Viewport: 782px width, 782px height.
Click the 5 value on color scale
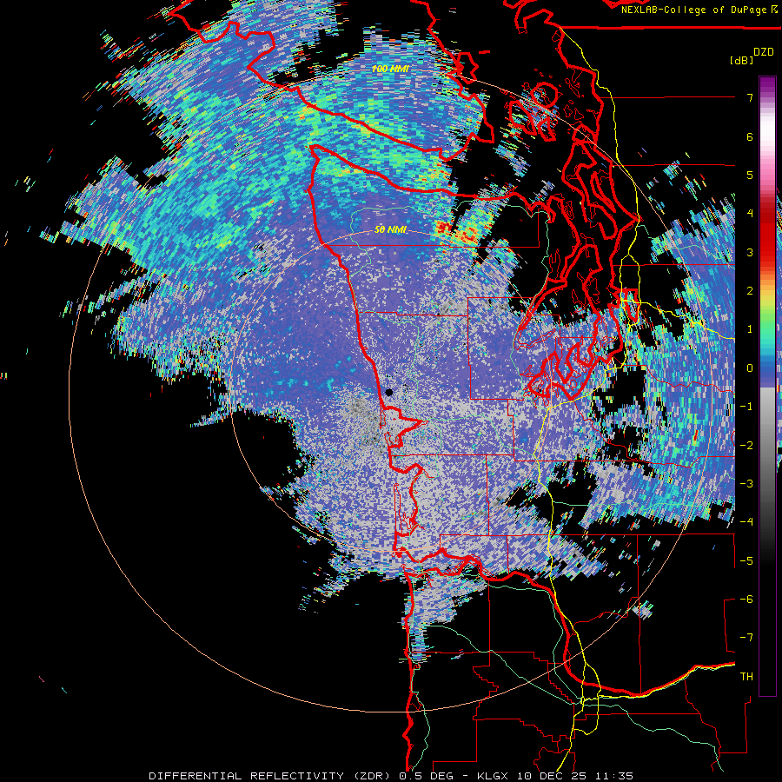click(x=750, y=175)
